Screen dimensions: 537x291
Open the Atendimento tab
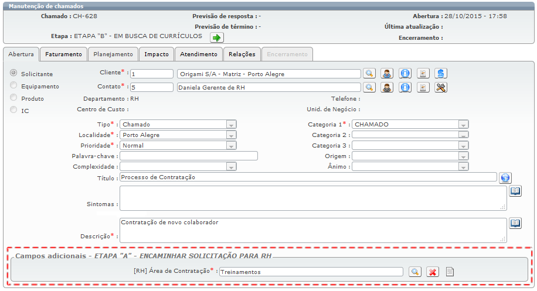click(198, 54)
